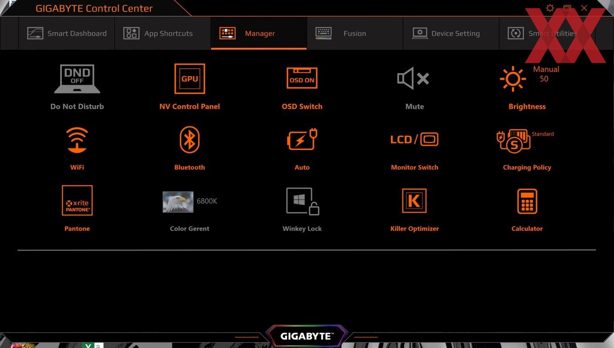Restore the window using the title bar button

[x=567, y=8]
